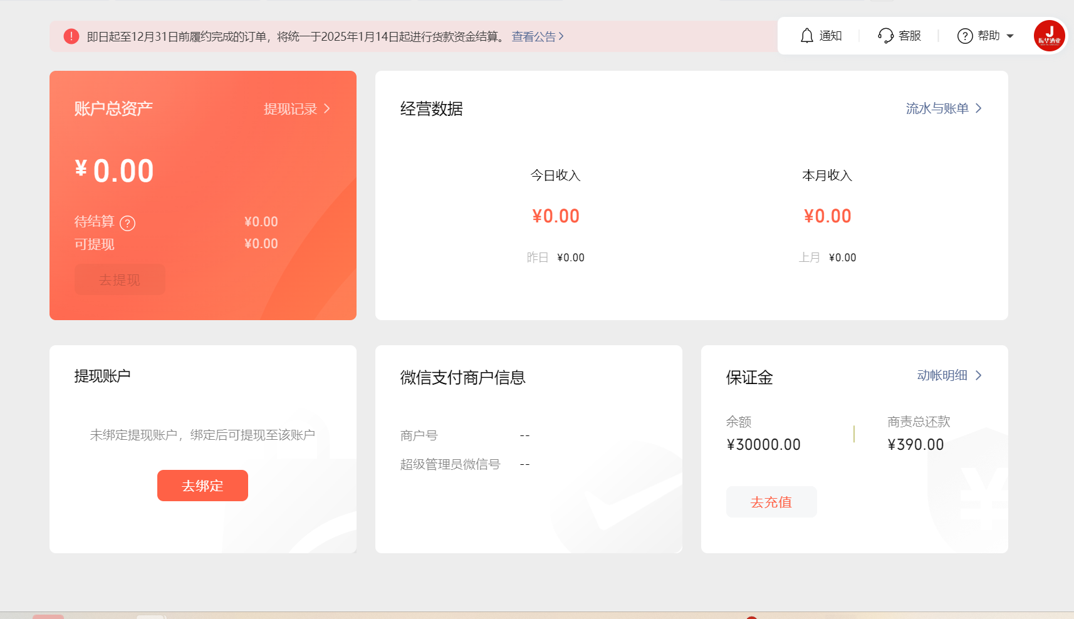Click the red user avatar logo
This screenshot has width=1074, height=619.
(x=1050, y=36)
